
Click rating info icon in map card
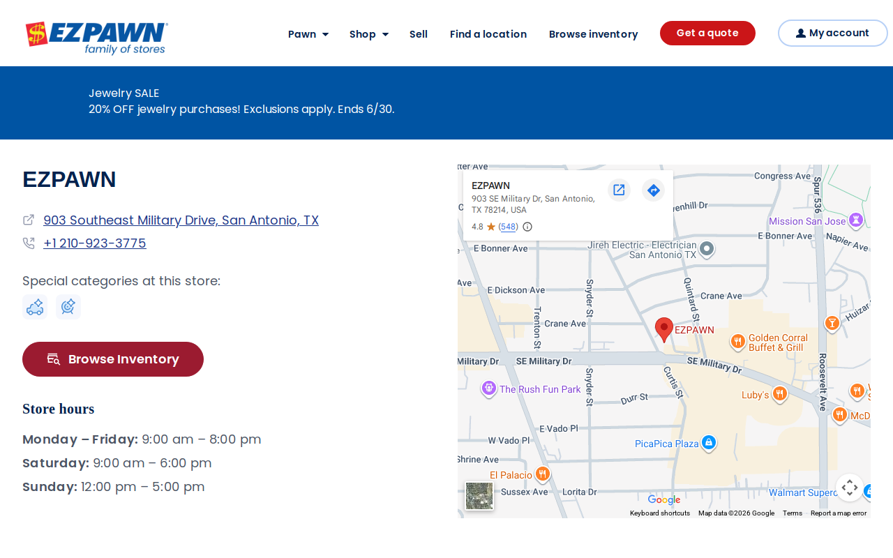coord(527,227)
